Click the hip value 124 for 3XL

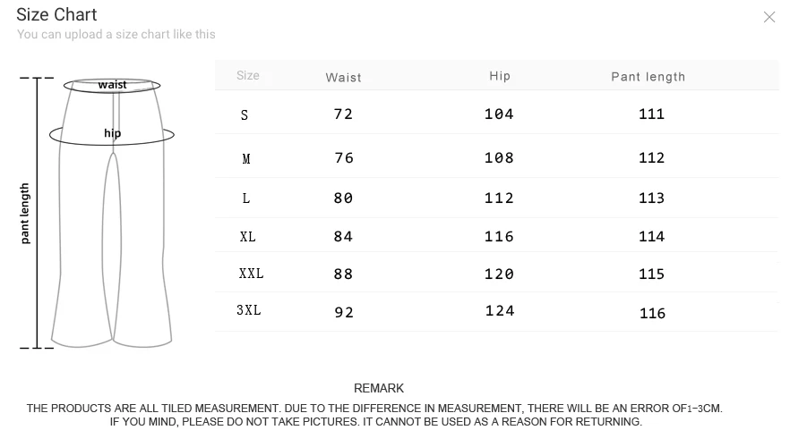click(x=500, y=311)
